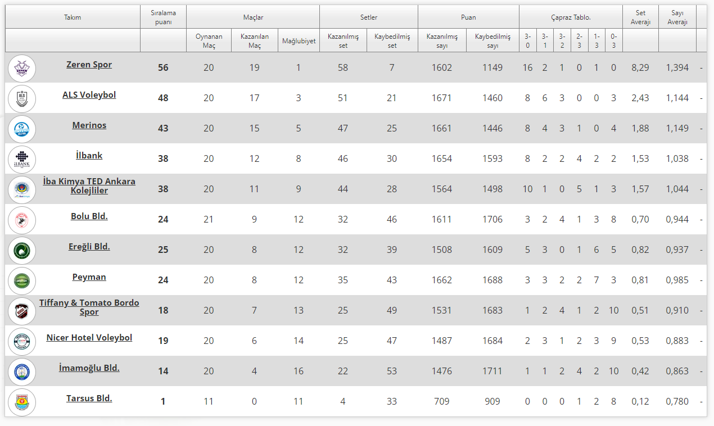Click Tiffany & Tomato points lost 1683

[x=492, y=310]
